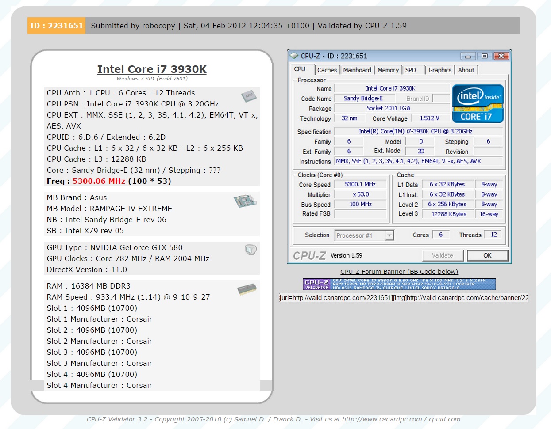
Task: Open the About tab
Action: point(466,70)
